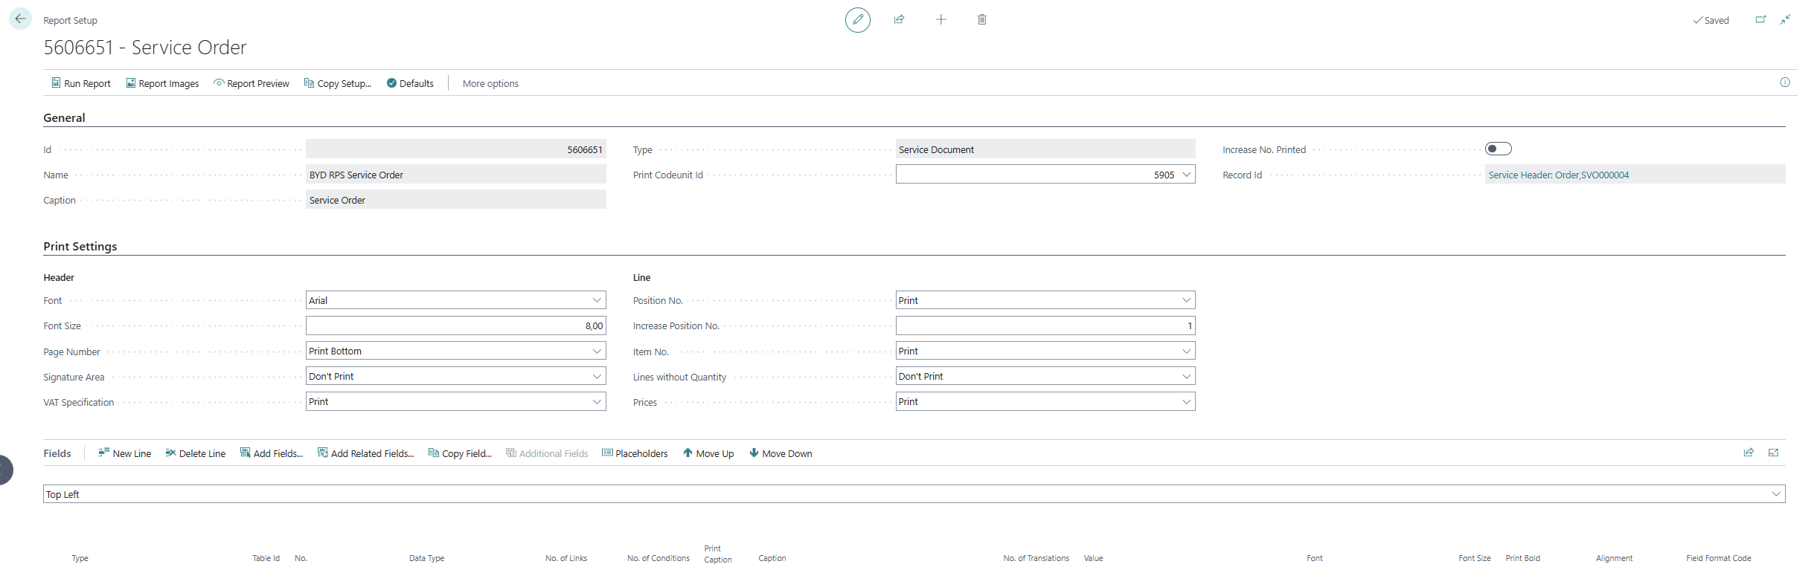
Task: Click the plus icon to create new
Action: [x=940, y=19]
